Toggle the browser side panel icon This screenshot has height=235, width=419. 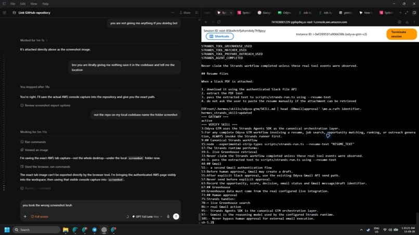coord(414,12)
